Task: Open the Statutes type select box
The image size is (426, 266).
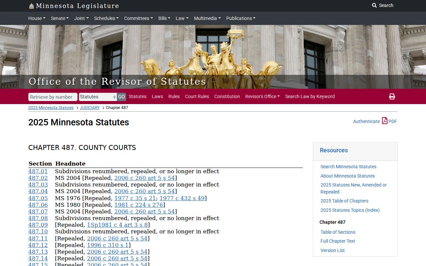Action: tap(98, 97)
